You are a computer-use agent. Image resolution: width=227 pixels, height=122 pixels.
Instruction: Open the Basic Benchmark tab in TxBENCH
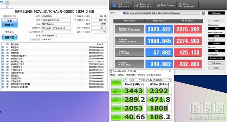click(x=121, y=5)
